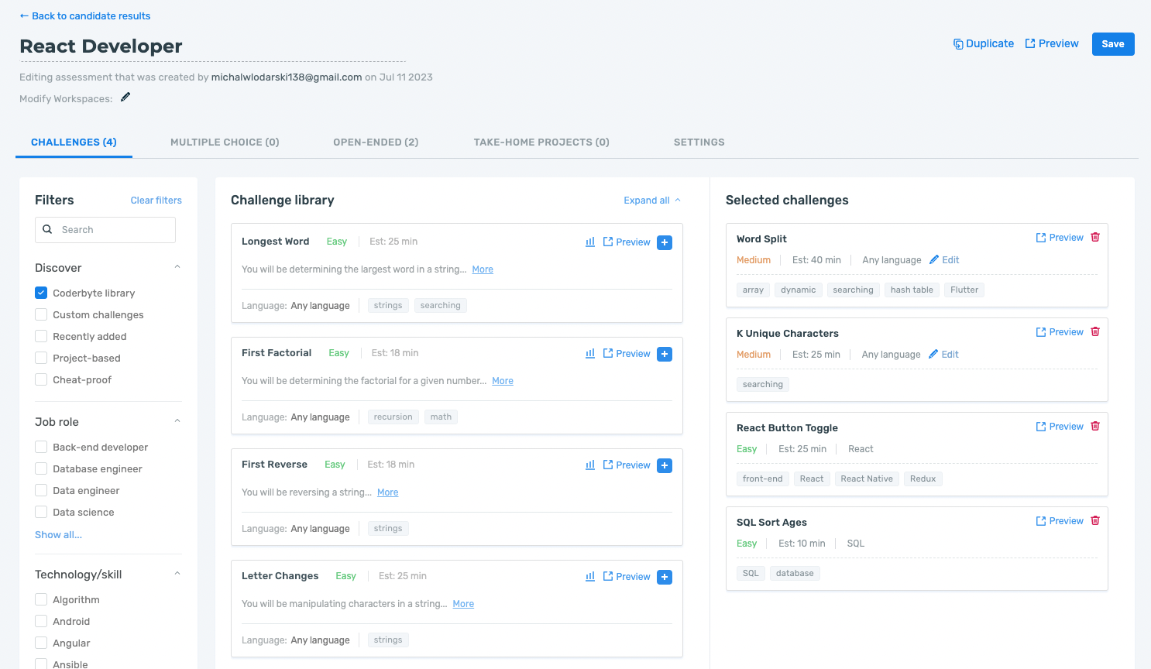Switch to the Challenges (4) tab
Viewport: 1151px width, 669px height.
(74, 142)
